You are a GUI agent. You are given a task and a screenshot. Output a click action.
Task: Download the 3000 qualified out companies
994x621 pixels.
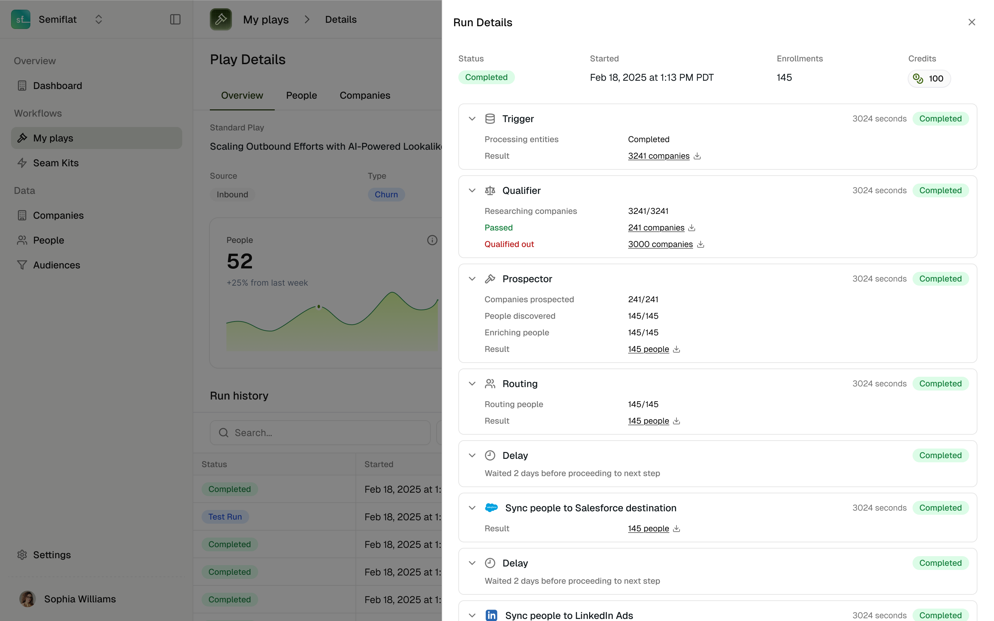700,244
